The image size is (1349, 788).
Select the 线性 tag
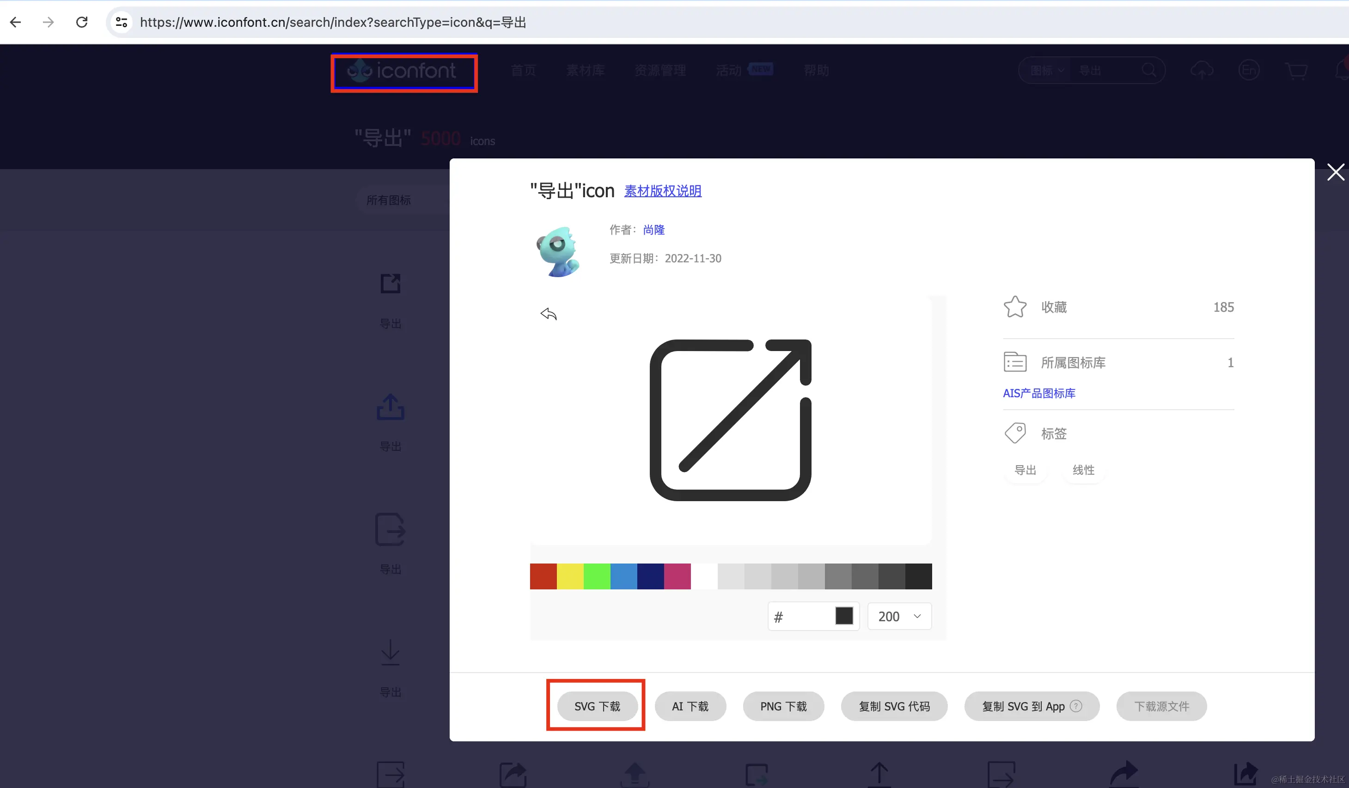[x=1083, y=470]
